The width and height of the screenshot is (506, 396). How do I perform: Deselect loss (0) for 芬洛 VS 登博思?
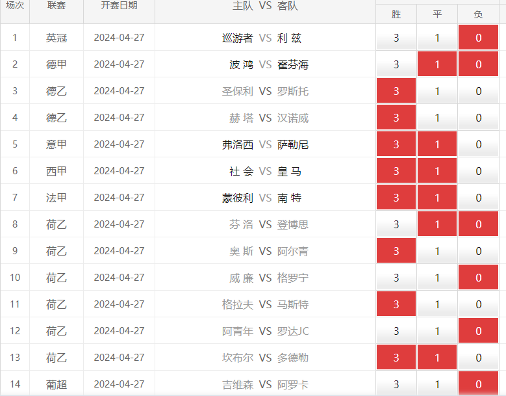pos(478,224)
